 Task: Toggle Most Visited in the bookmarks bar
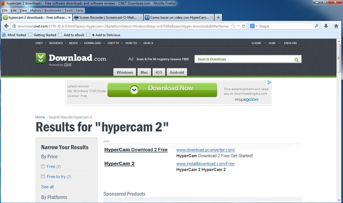click(17, 35)
